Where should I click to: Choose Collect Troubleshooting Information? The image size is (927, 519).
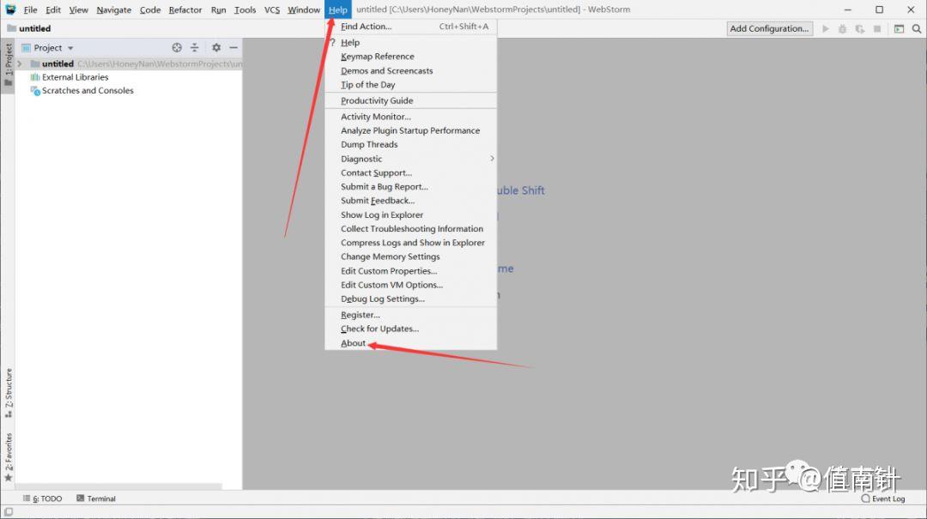pyautogui.click(x=411, y=229)
